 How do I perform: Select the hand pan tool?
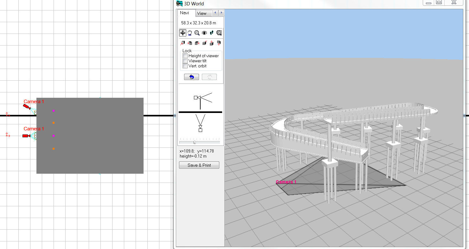tap(190, 33)
